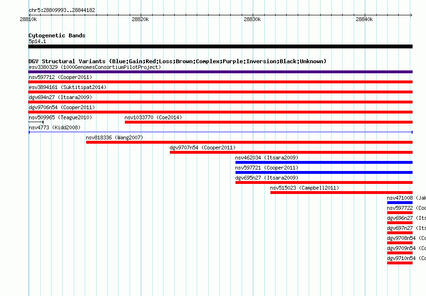Select the short black nsv509965 feature line

point(36,122)
